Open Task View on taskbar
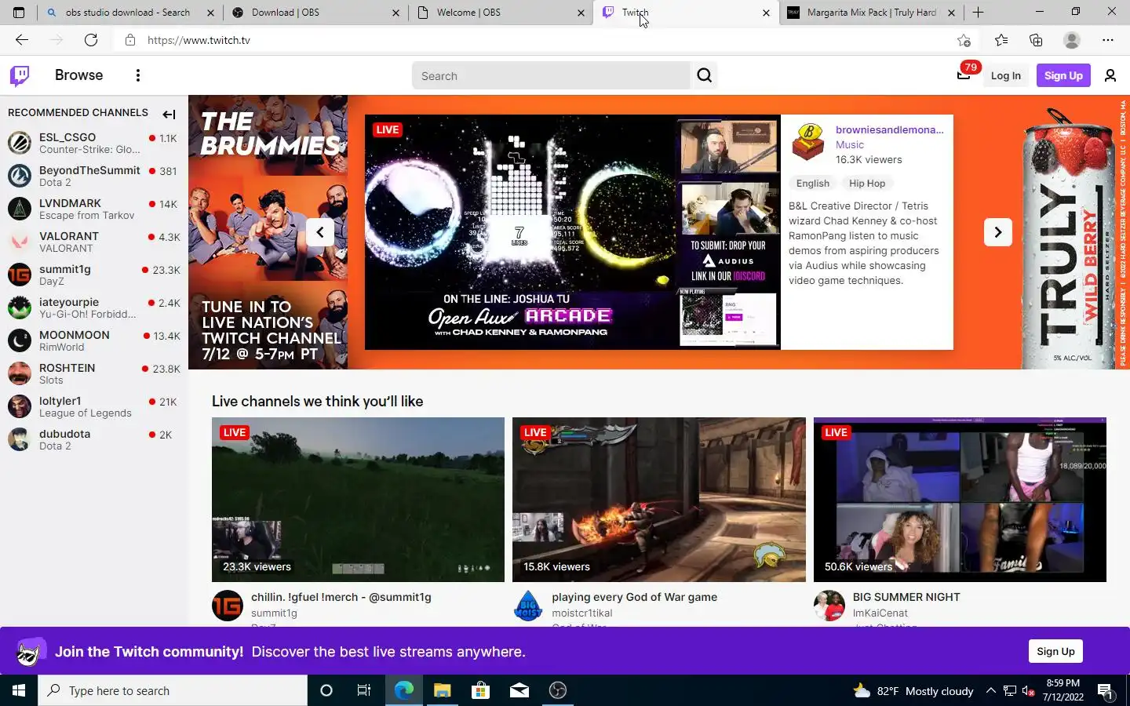Image resolution: width=1130 pixels, height=706 pixels. coord(364,690)
